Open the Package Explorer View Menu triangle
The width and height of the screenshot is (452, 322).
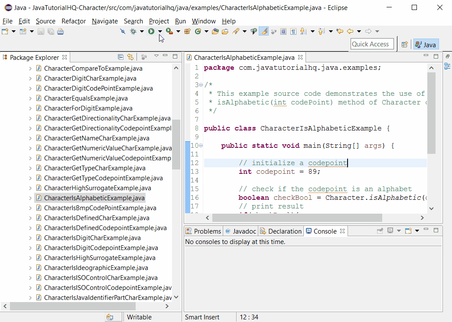(x=156, y=56)
